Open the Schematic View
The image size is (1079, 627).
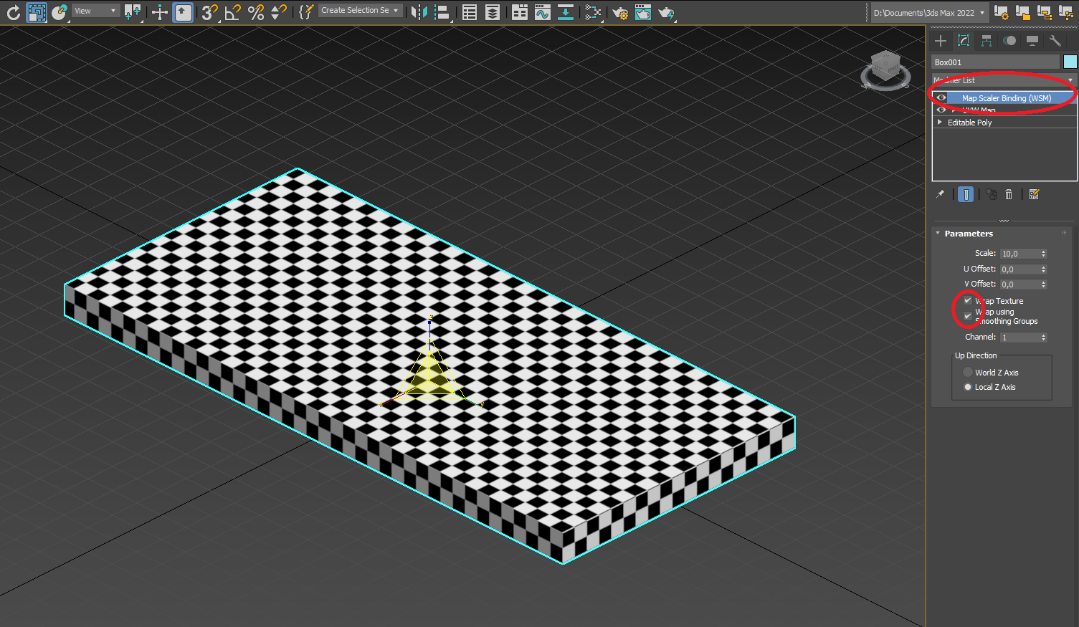[x=566, y=12]
